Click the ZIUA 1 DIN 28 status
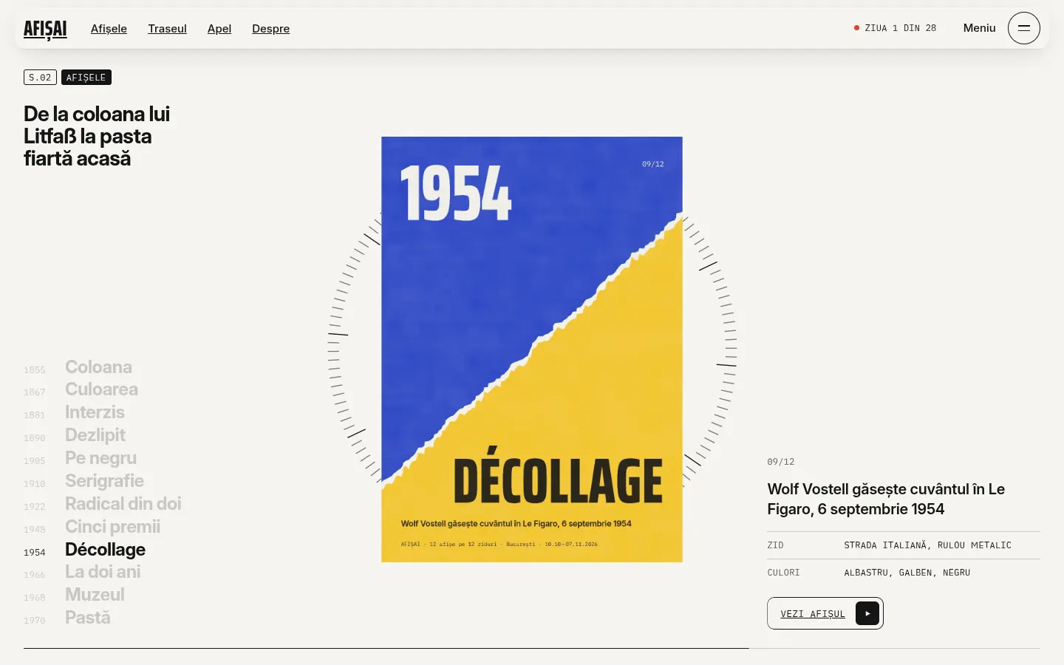The height and width of the screenshot is (665, 1064). coord(895,28)
